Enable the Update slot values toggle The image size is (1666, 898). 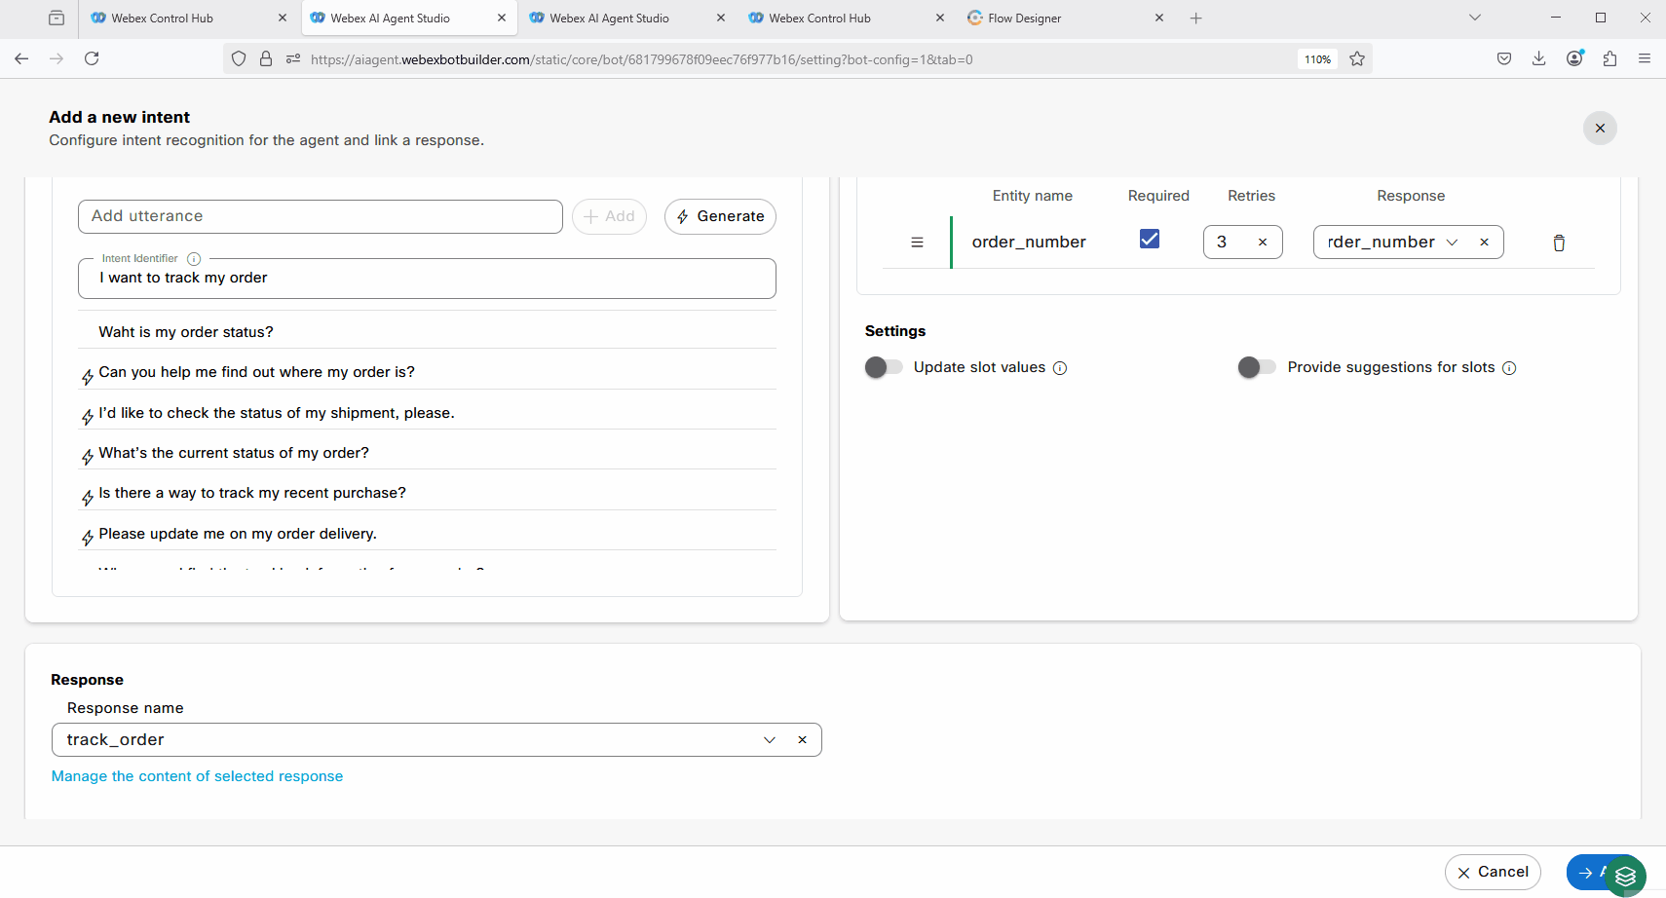pos(884,367)
